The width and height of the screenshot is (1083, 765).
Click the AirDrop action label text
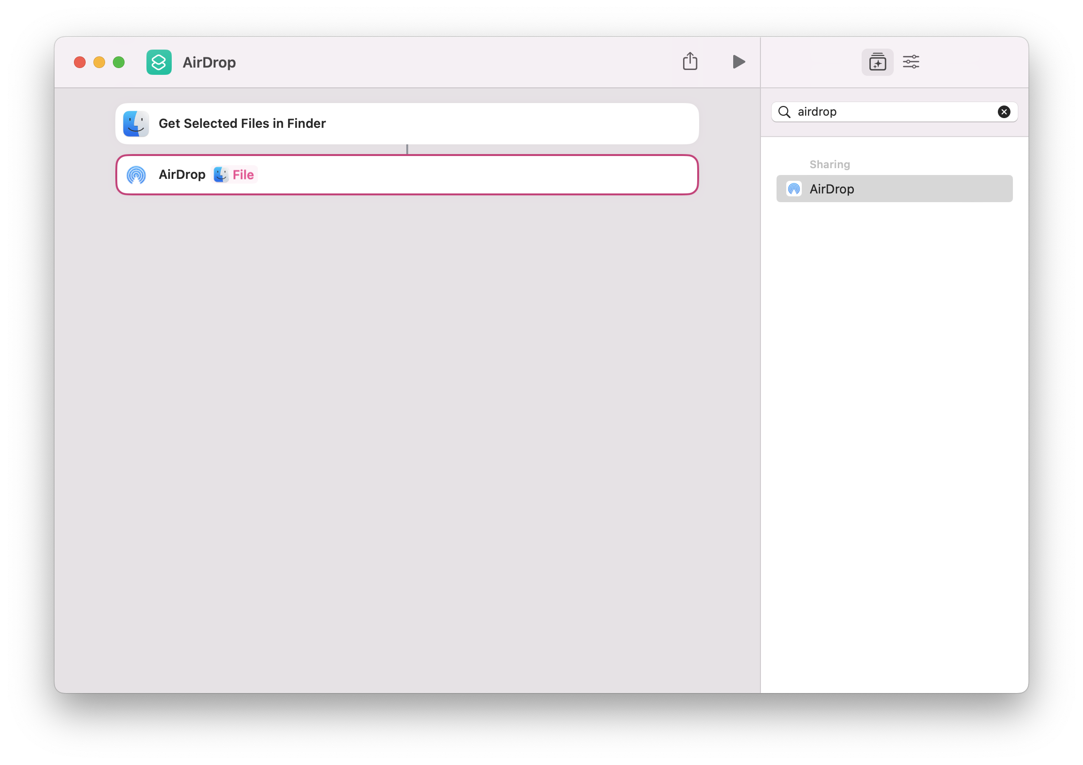[x=182, y=174]
